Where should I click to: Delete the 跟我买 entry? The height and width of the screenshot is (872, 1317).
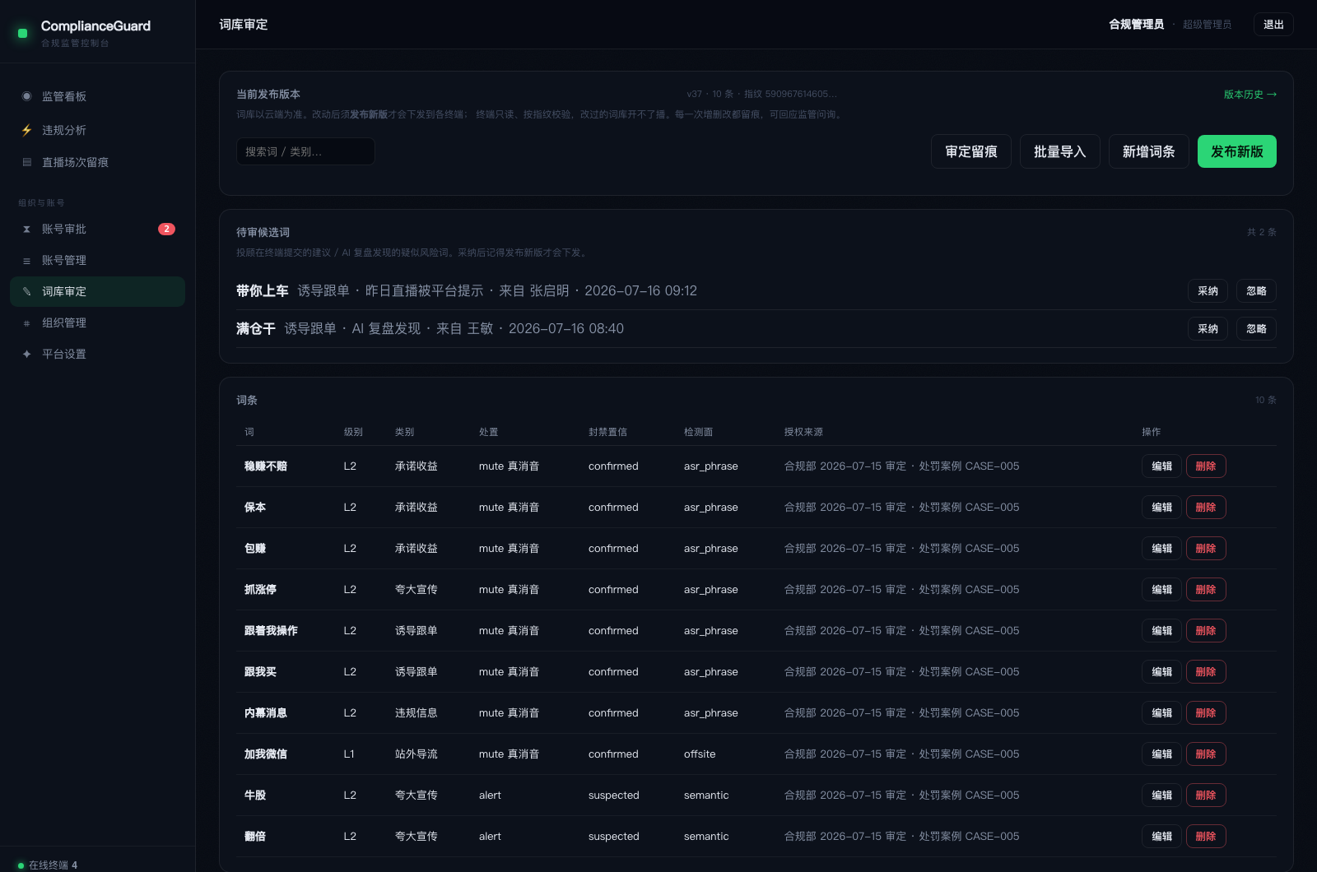tap(1206, 671)
